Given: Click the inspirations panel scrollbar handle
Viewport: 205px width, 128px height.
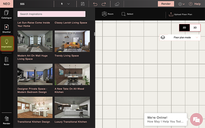Looking at the screenshot, I should [x=95, y=34].
